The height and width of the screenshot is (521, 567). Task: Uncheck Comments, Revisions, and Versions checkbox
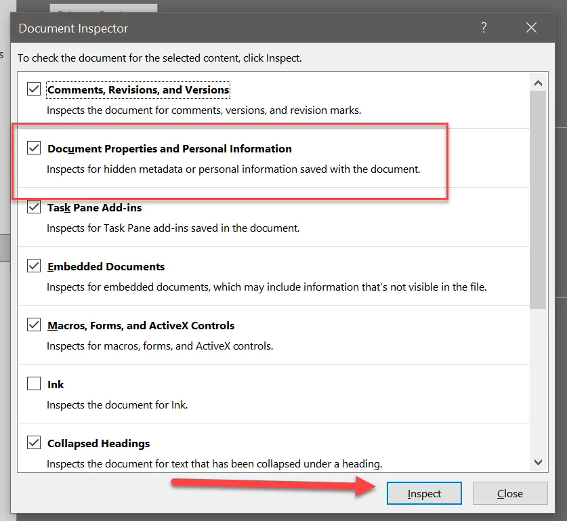coord(34,89)
